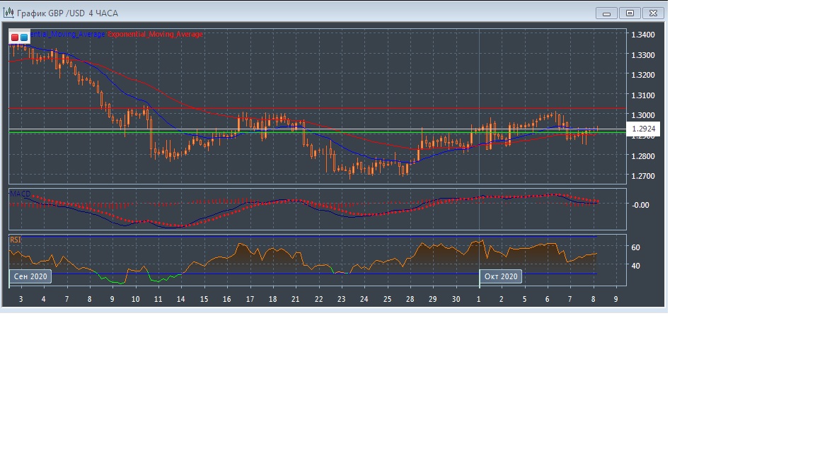Click the blue square chart button
Viewport: 815px width, 458px height.
[24, 37]
